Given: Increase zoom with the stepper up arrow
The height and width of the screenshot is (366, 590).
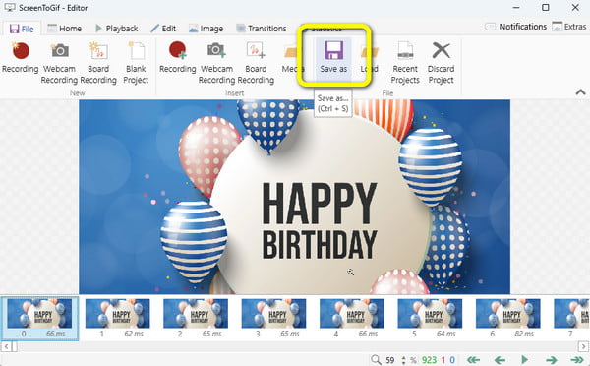Looking at the screenshot, I should pos(403,358).
